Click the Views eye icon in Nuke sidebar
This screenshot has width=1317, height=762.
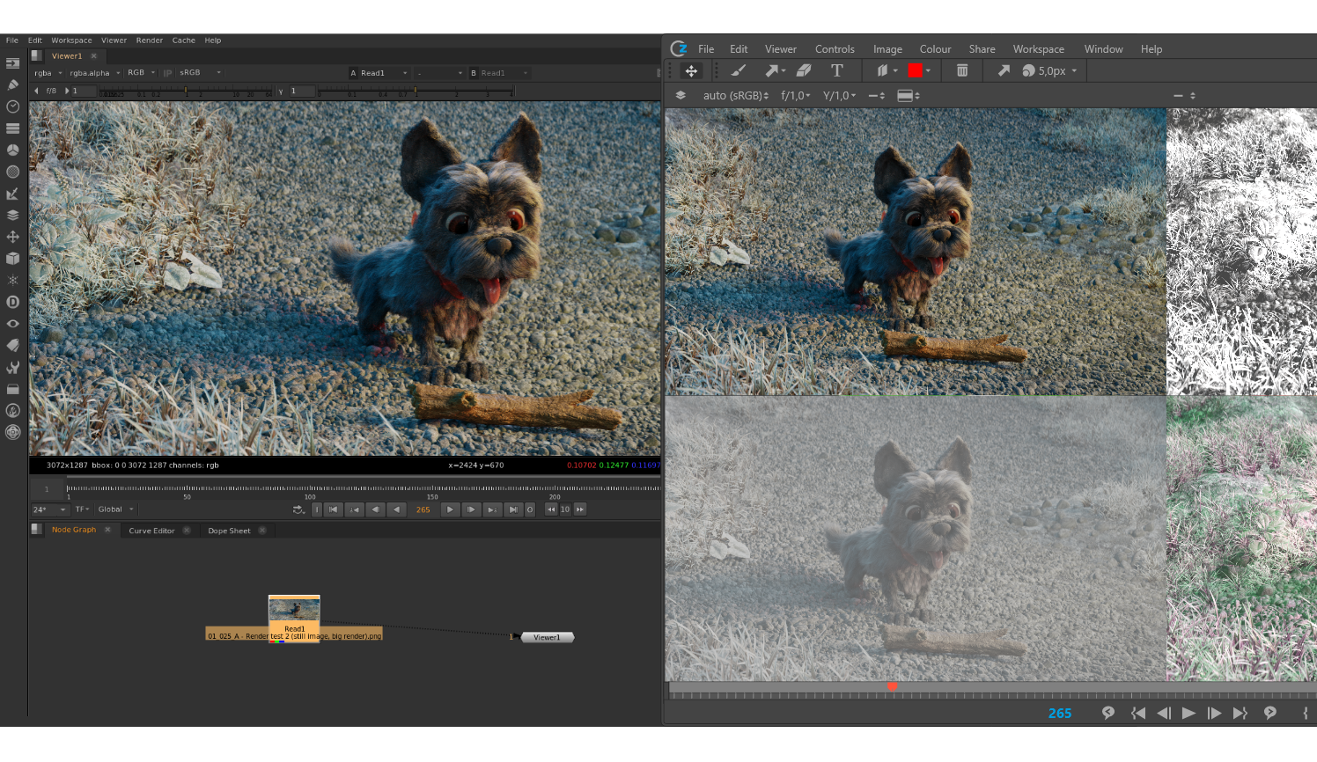[12, 324]
